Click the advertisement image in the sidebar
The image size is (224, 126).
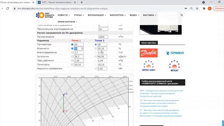click(x=161, y=30)
